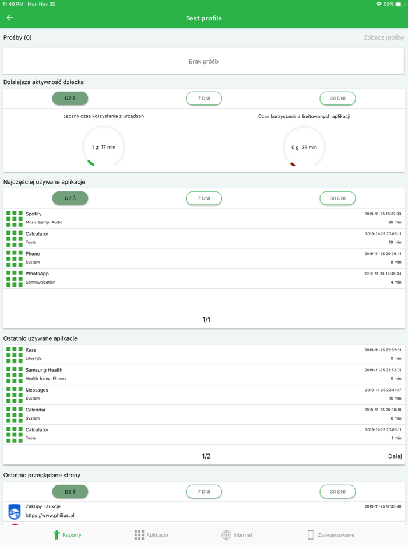Select 7 DNI for recently viewed sites
408x545 pixels.
click(204, 491)
